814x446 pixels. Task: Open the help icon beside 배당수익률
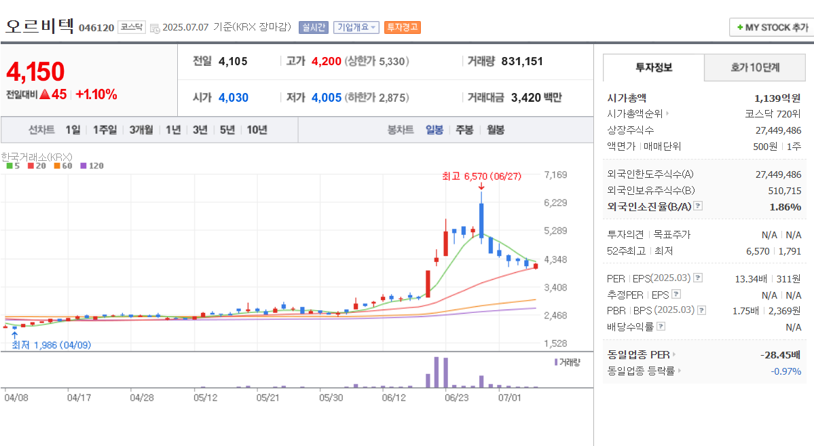[661, 327]
